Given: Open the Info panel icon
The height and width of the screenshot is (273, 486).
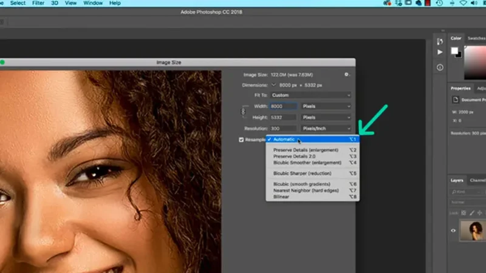Looking at the screenshot, I should tap(440, 67).
